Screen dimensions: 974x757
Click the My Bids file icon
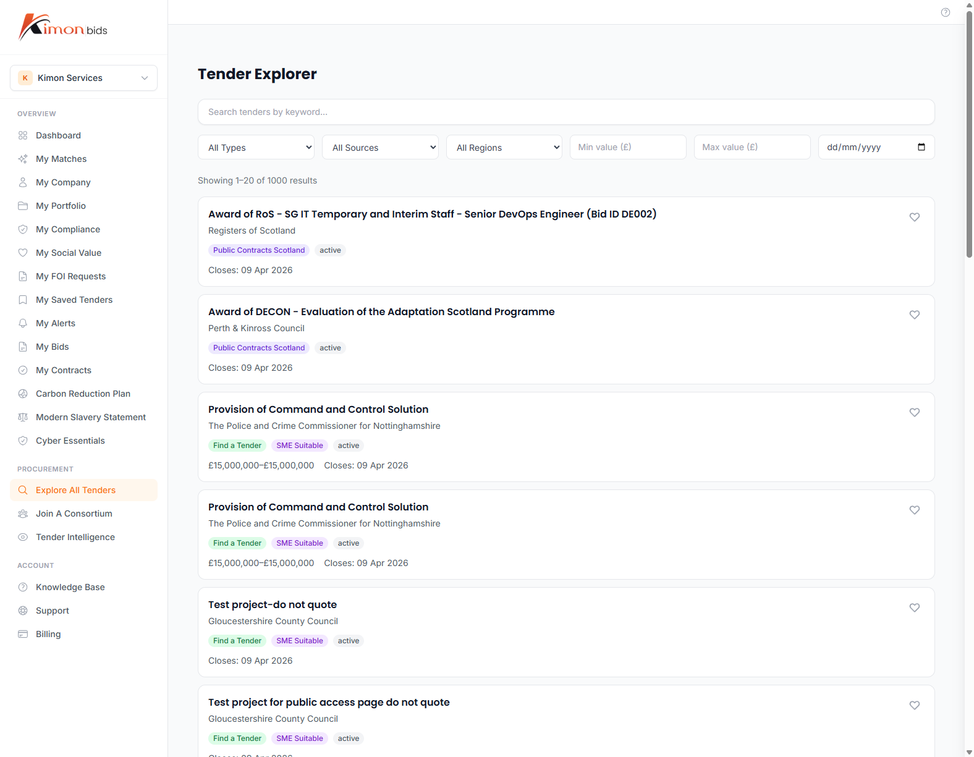tap(23, 347)
